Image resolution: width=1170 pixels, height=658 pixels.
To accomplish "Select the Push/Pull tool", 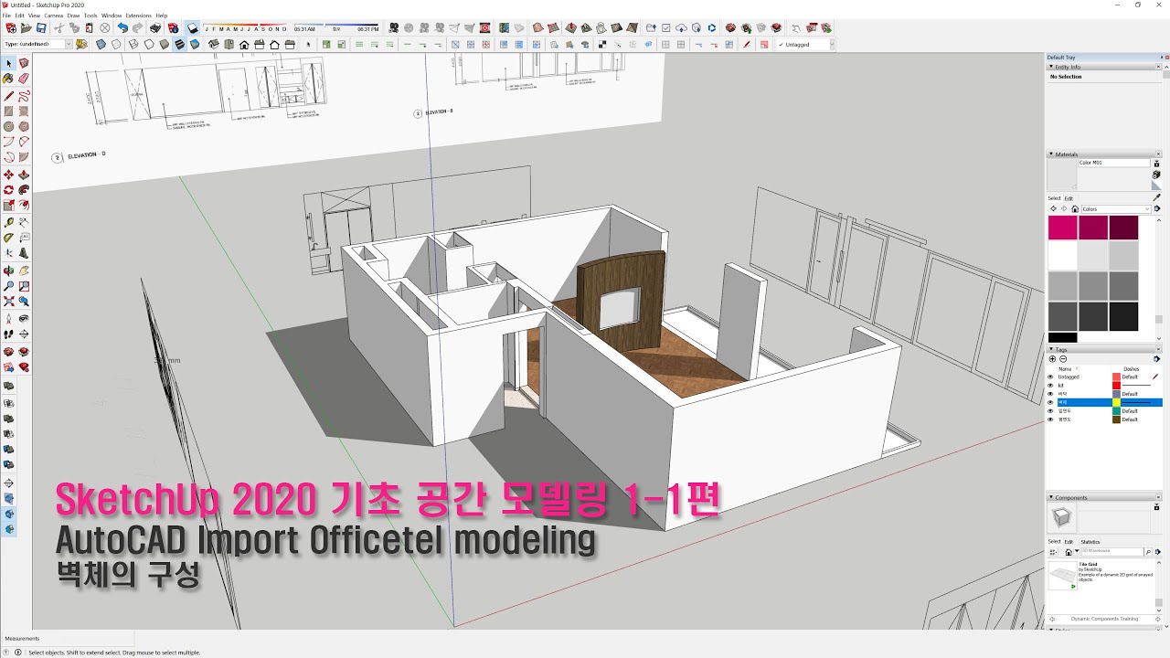I will (24, 174).
